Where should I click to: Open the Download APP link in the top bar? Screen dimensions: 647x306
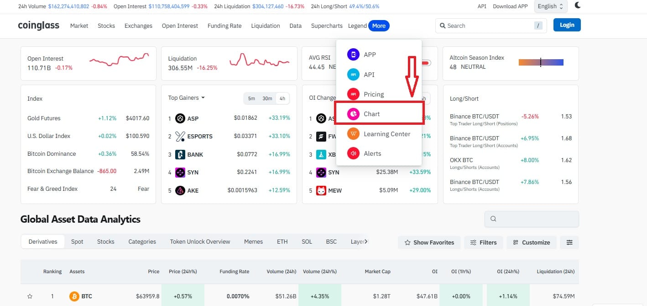[510, 6]
